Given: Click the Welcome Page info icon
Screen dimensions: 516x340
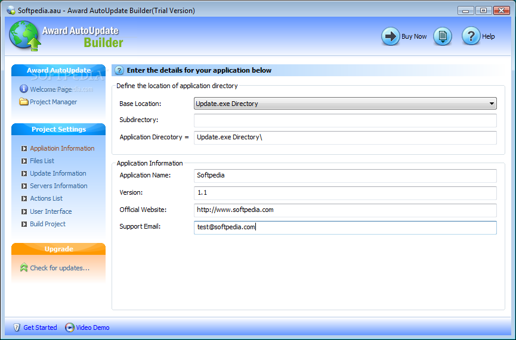Looking at the screenshot, I should pyautogui.click(x=24, y=89).
